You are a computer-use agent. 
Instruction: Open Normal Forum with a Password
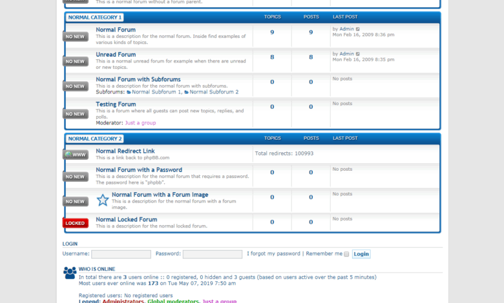[139, 170]
